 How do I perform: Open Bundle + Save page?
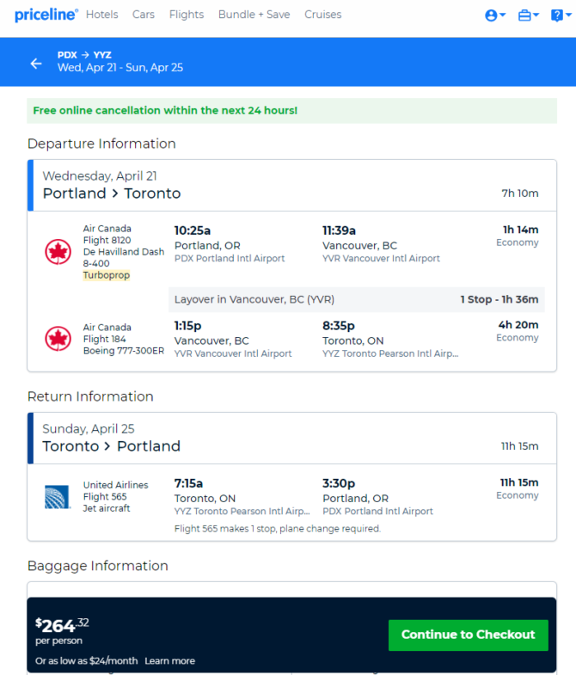click(254, 15)
